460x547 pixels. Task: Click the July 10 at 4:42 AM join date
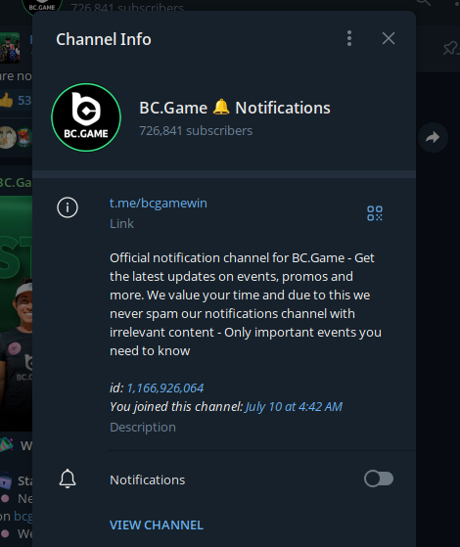[x=294, y=406]
